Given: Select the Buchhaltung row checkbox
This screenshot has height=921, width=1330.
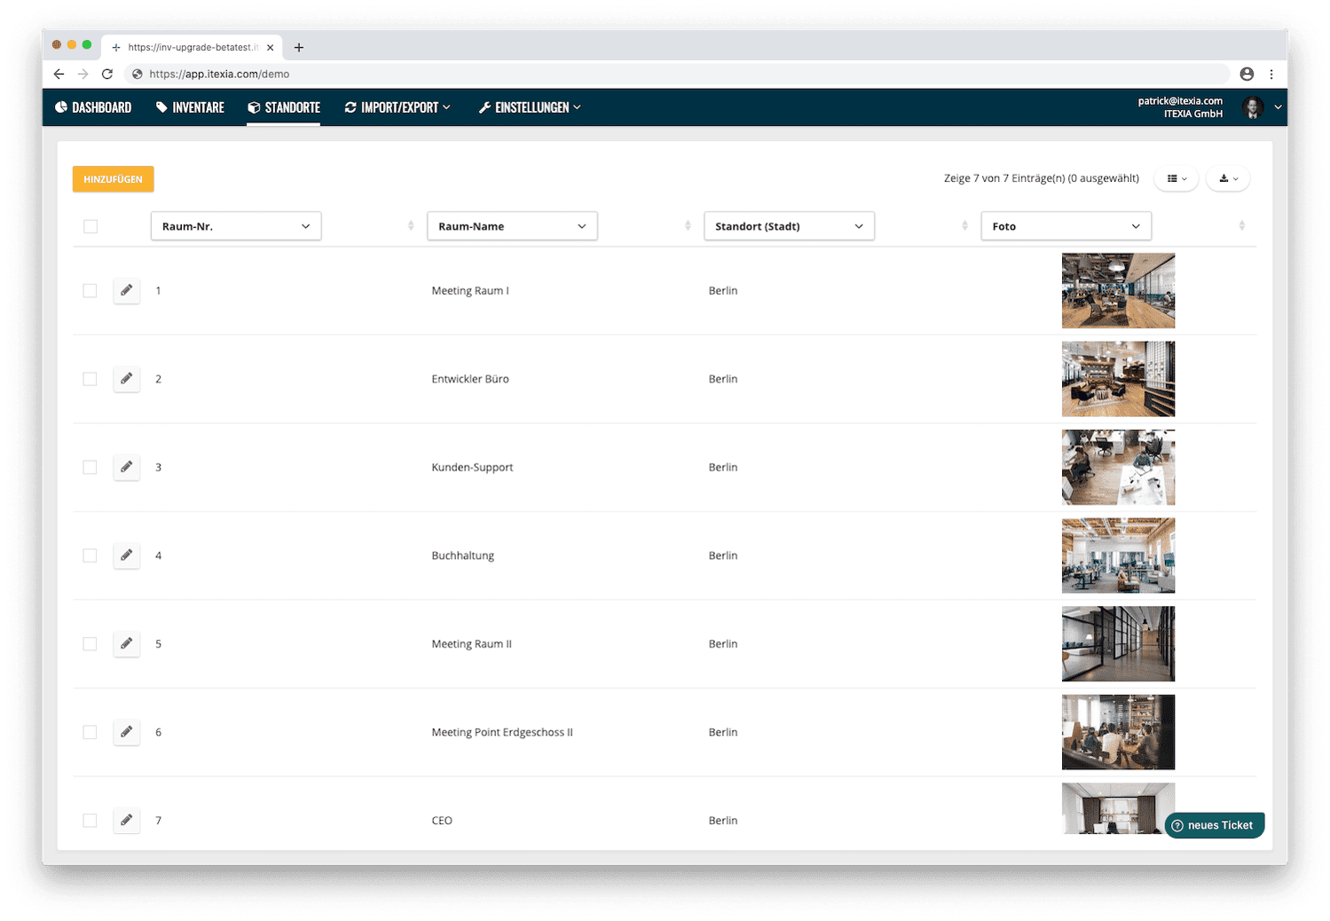Looking at the screenshot, I should (90, 555).
